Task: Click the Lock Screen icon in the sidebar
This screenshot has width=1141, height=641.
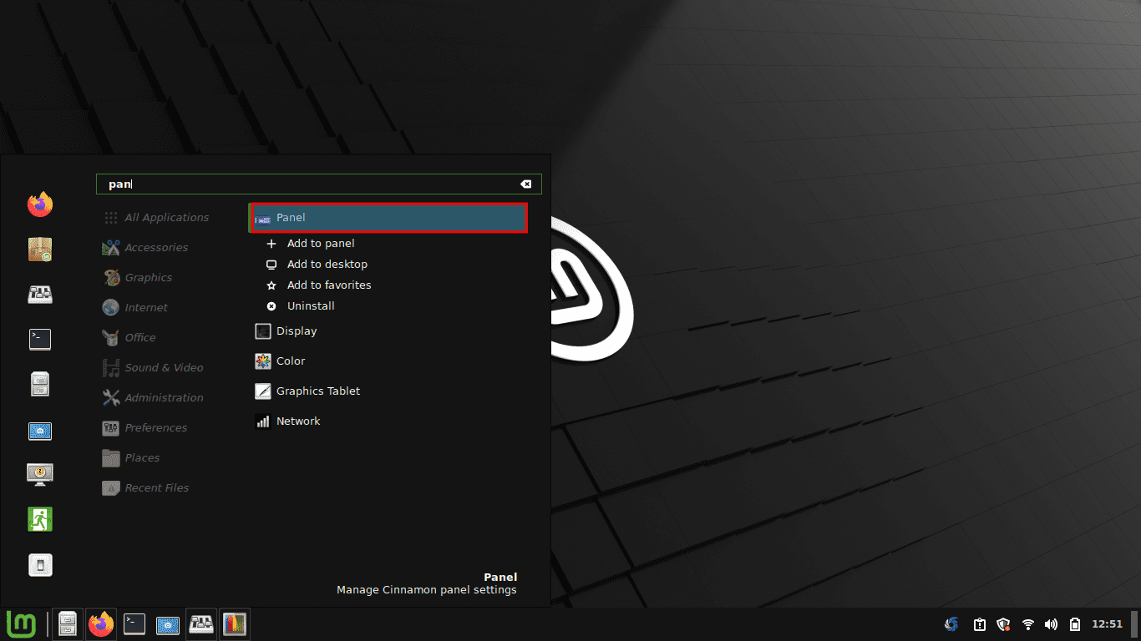Action: [39, 474]
